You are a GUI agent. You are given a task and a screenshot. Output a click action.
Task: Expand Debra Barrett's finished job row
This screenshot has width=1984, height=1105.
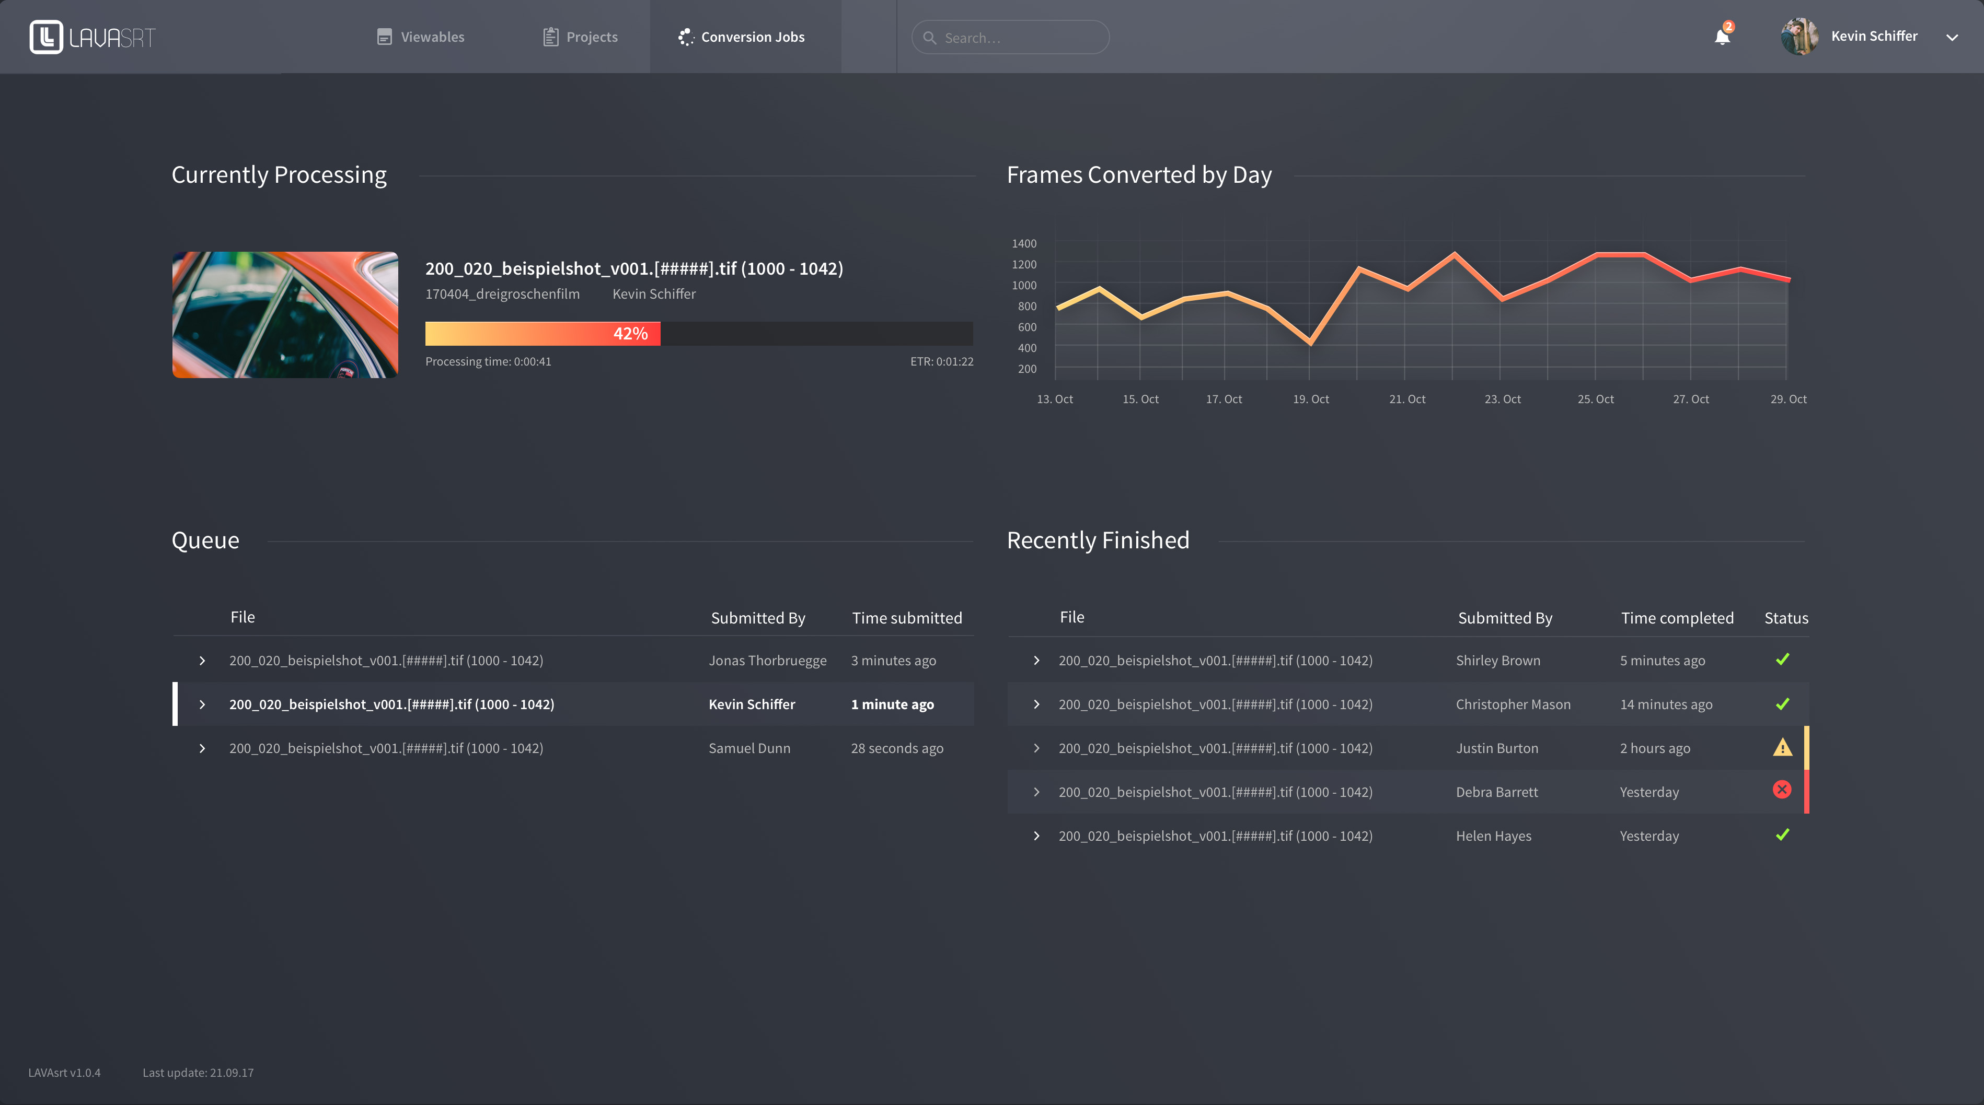1036,793
